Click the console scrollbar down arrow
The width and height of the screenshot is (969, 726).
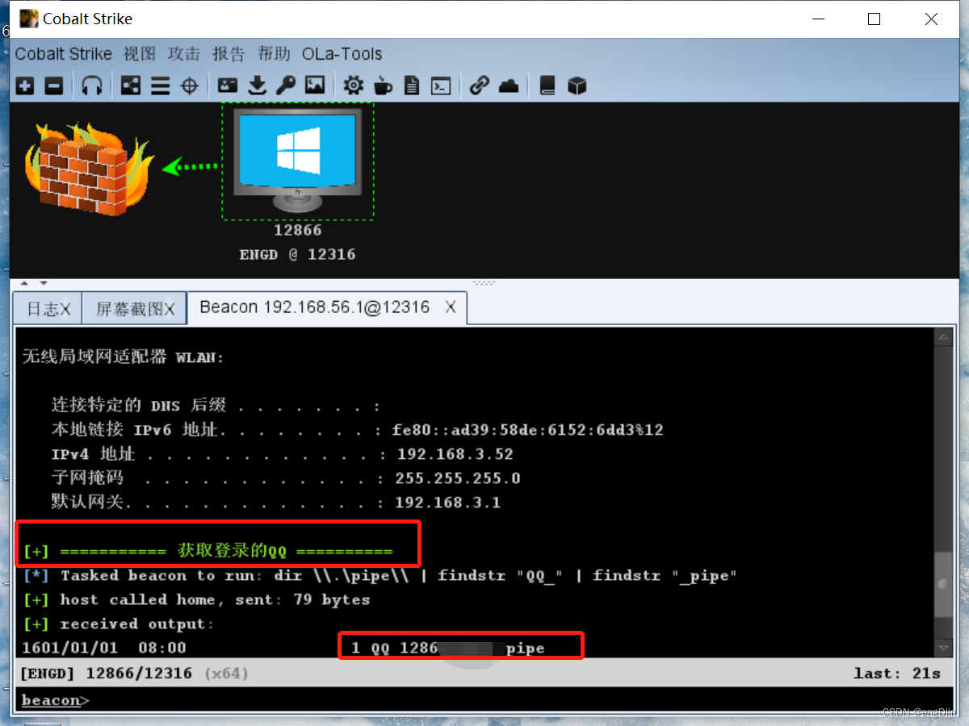click(943, 649)
